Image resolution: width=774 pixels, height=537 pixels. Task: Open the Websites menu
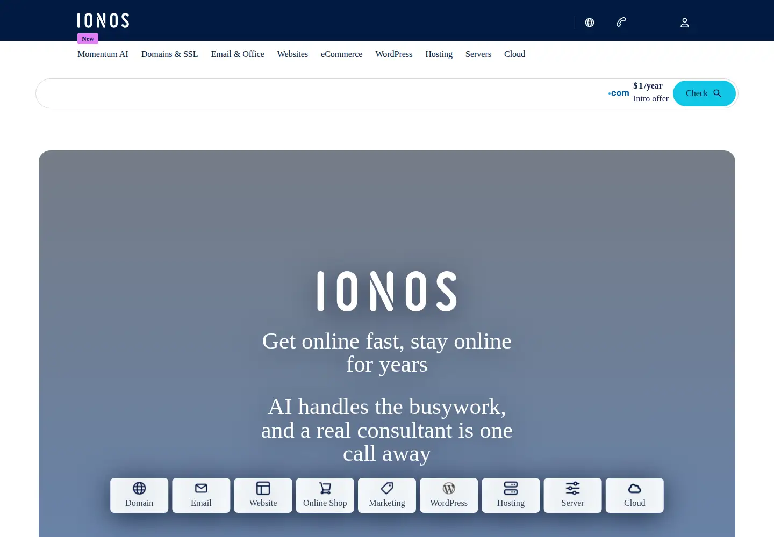[x=292, y=54]
